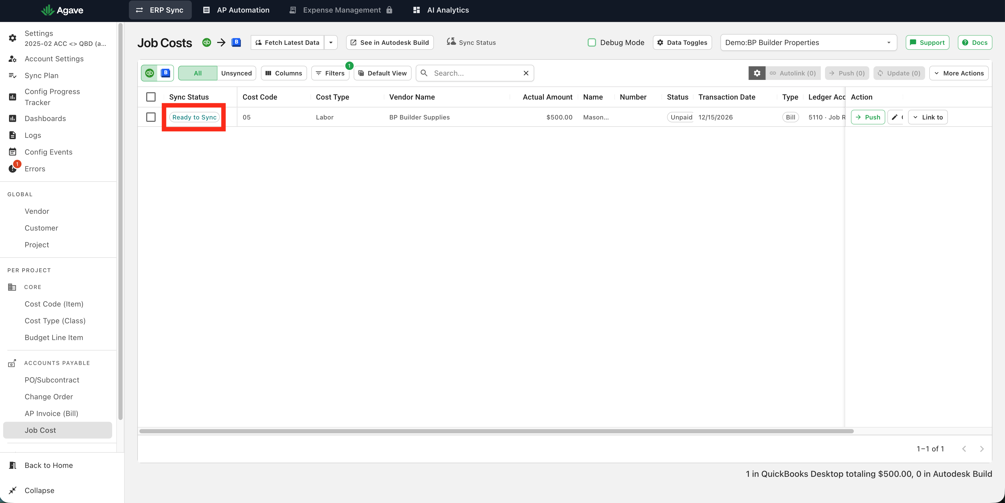Expand the More Actions menu

pos(959,73)
